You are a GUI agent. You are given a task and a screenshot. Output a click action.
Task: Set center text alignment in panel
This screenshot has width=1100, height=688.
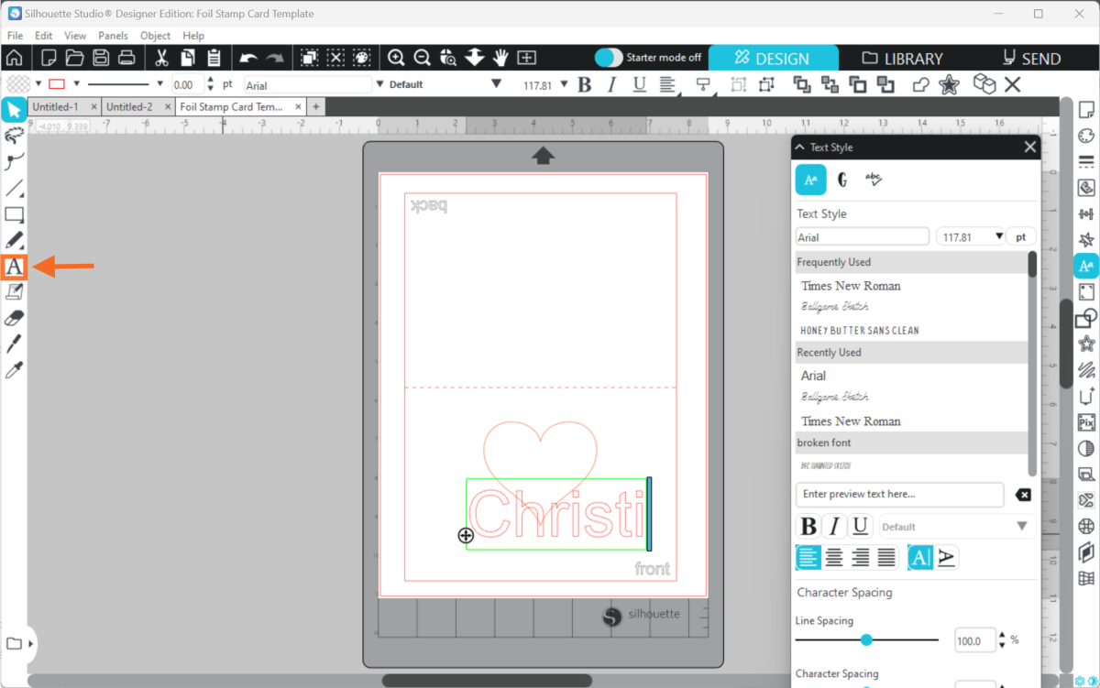834,556
